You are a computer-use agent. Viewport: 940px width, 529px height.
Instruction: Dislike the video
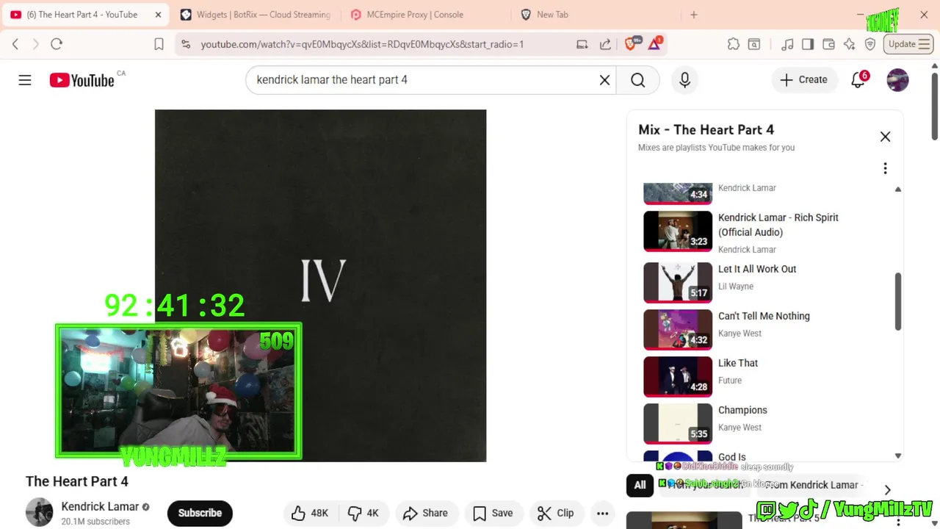(364, 513)
